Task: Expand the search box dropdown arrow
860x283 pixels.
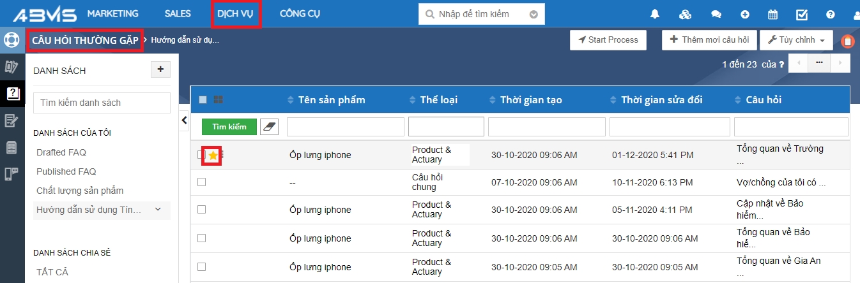Action: pos(534,14)
